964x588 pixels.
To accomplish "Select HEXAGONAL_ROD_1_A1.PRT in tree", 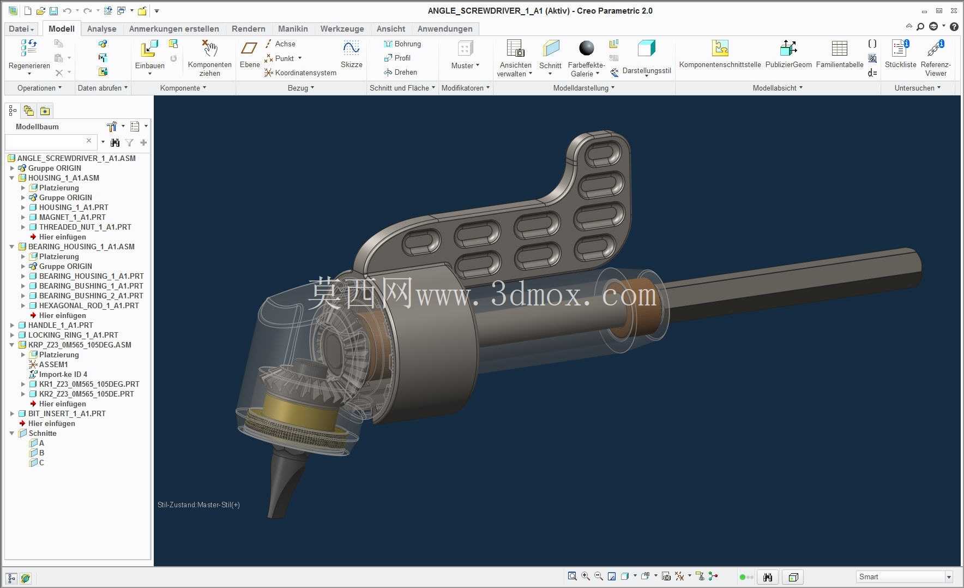I will [83, 305].
